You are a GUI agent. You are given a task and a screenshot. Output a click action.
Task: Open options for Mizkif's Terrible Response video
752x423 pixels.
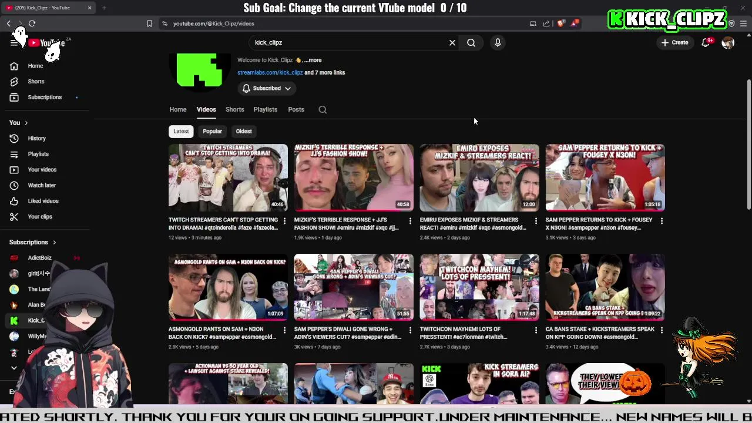410,221
